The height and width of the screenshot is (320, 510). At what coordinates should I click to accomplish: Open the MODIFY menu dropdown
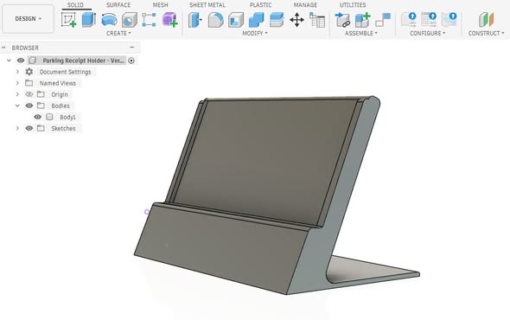click(x=255, y=33)
